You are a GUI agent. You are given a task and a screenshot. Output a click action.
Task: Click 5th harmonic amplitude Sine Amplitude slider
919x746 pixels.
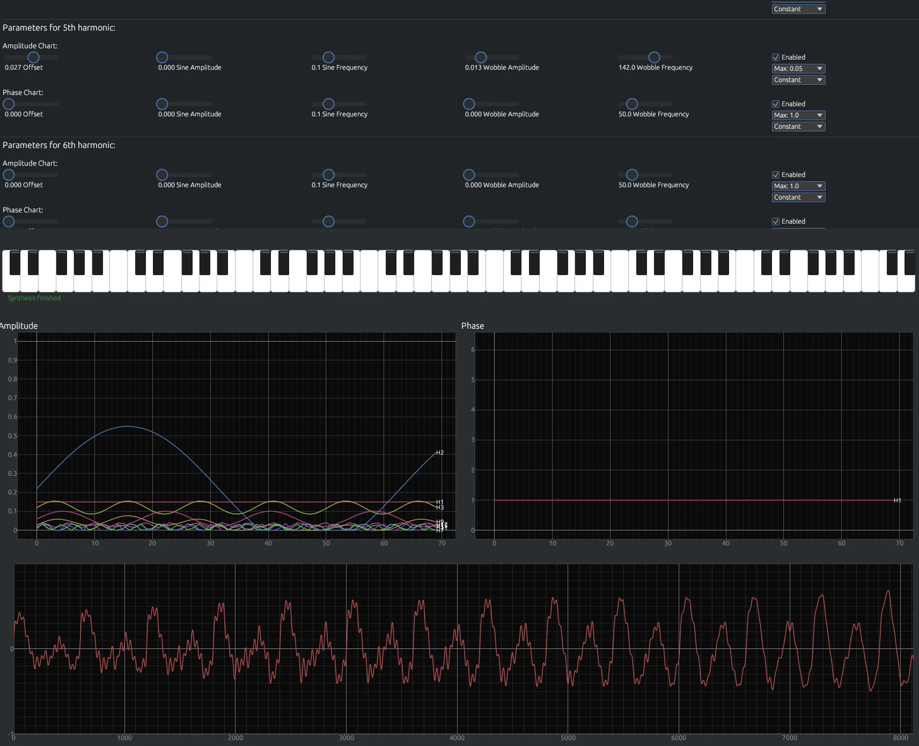[x=184, y=57]
